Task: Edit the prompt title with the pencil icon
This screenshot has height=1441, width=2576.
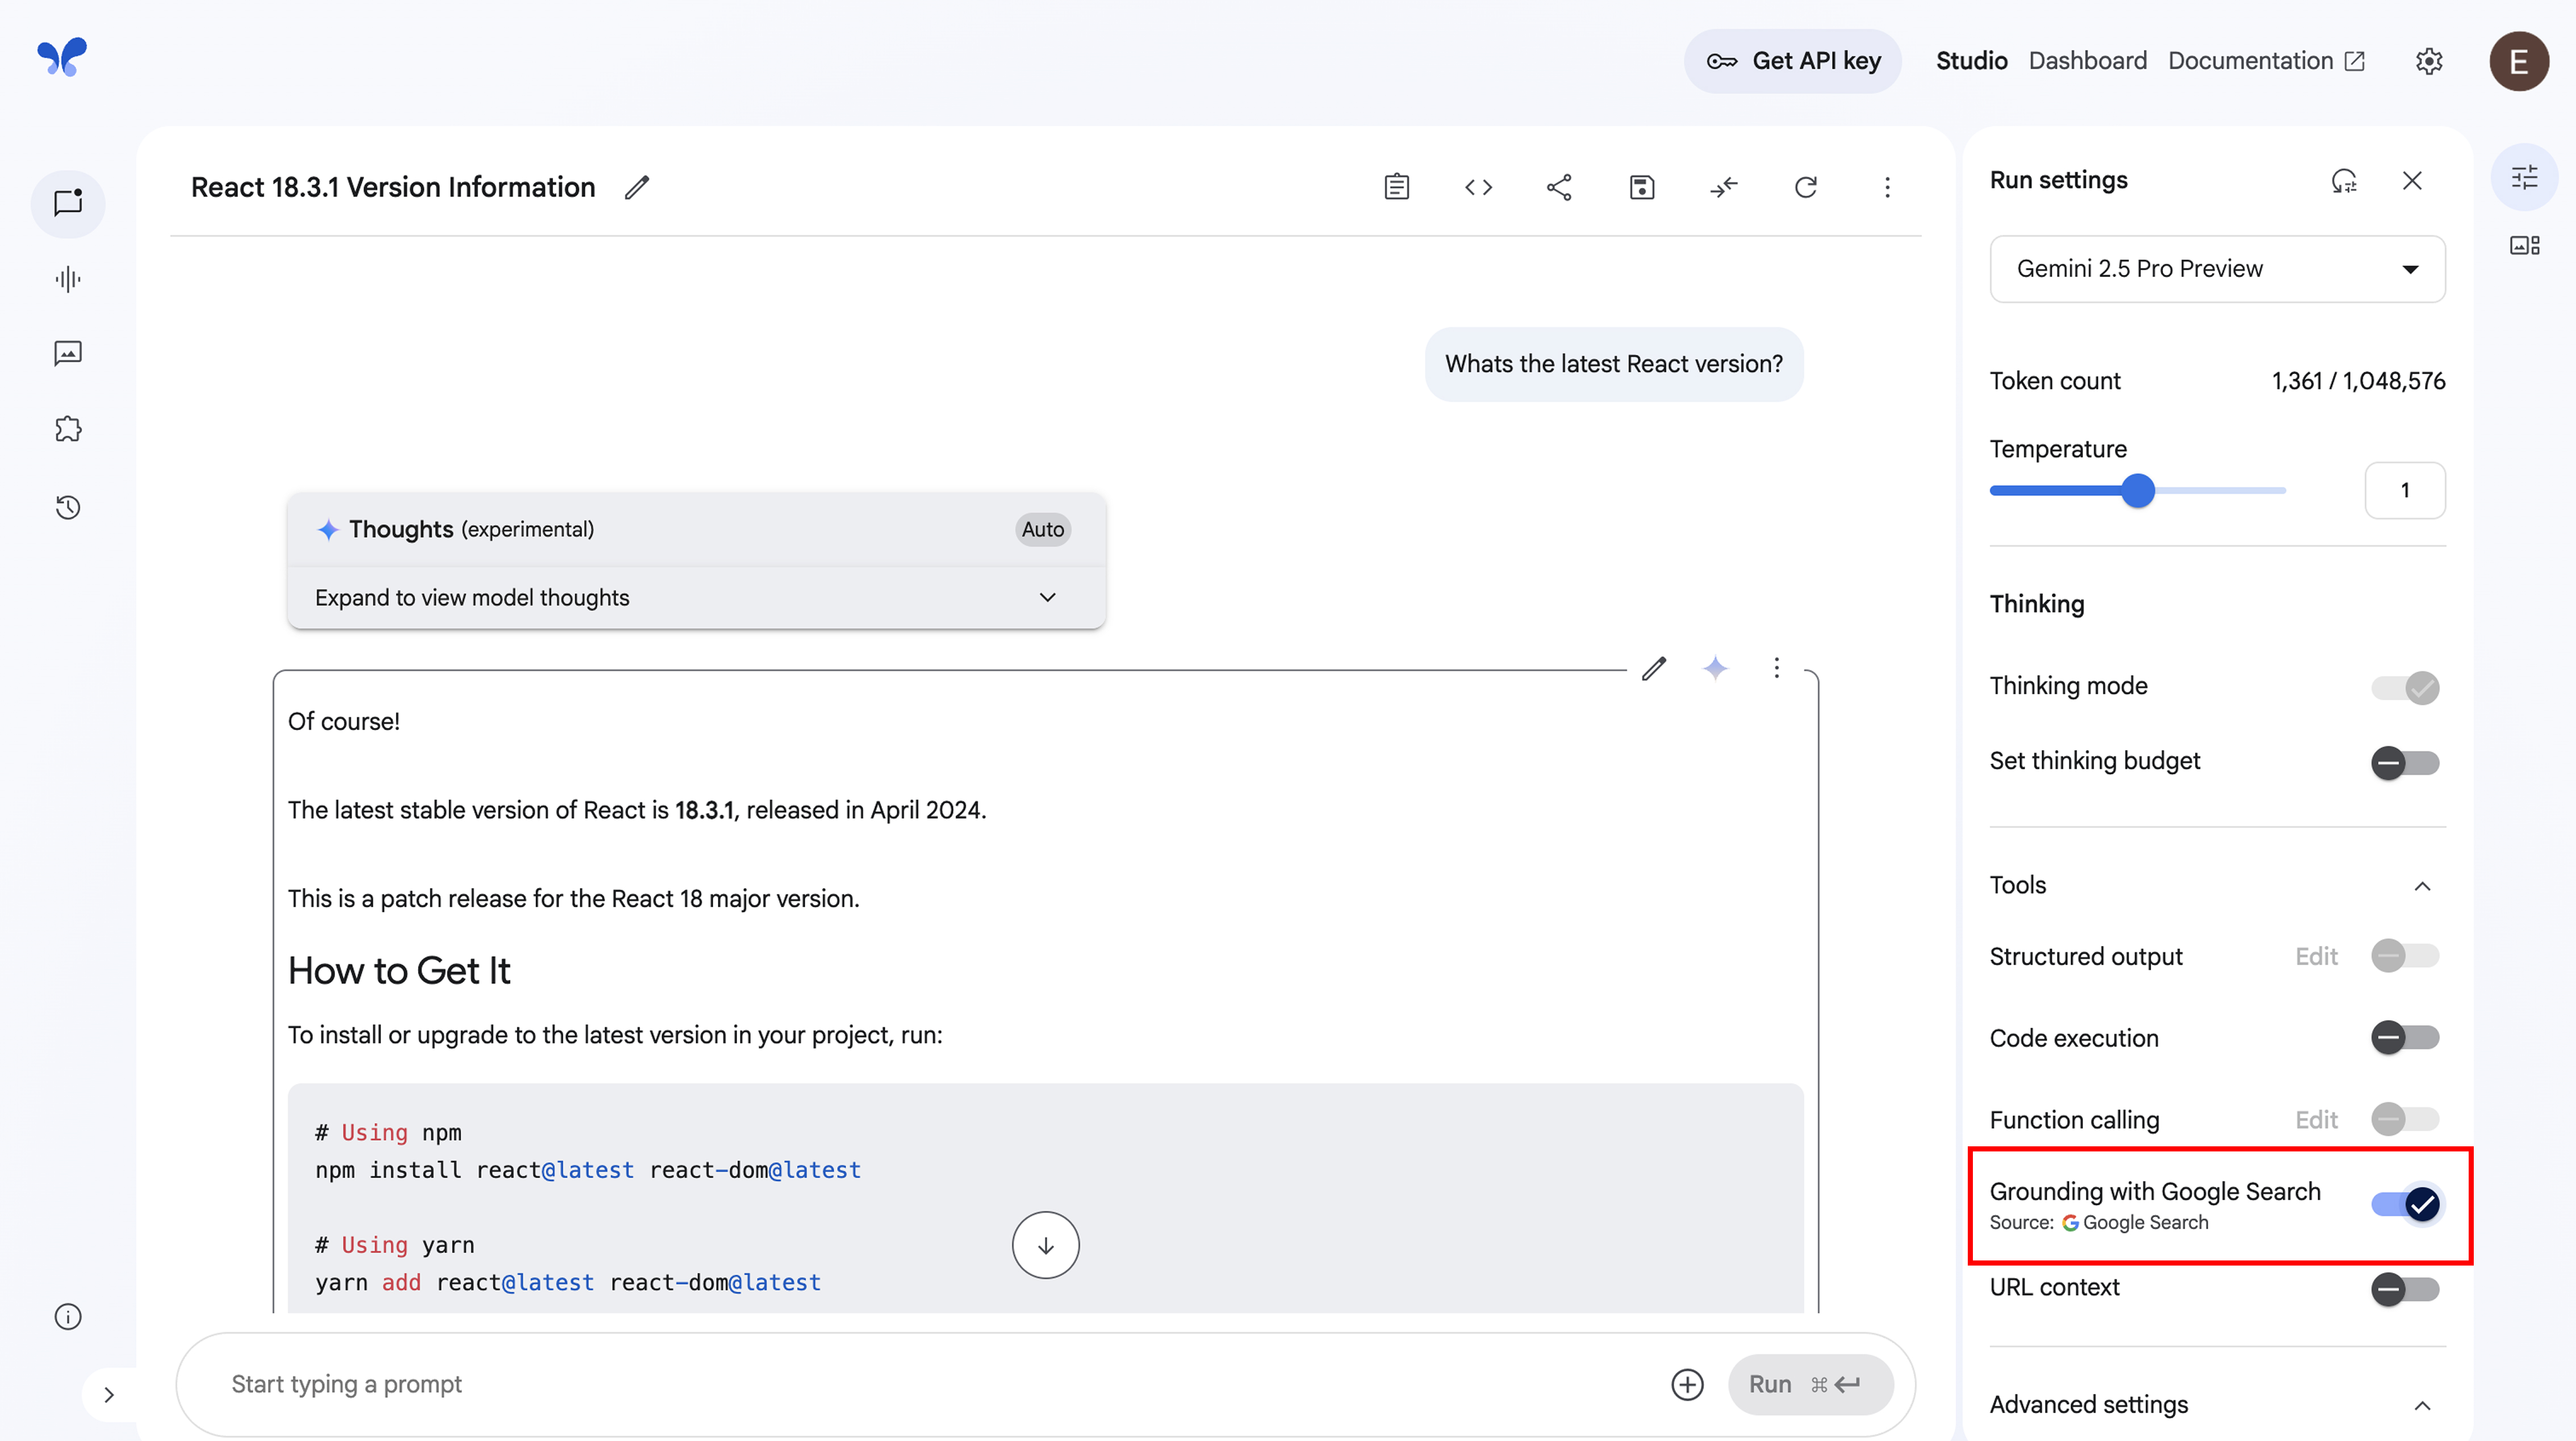Action: click(x=637, y=188)
